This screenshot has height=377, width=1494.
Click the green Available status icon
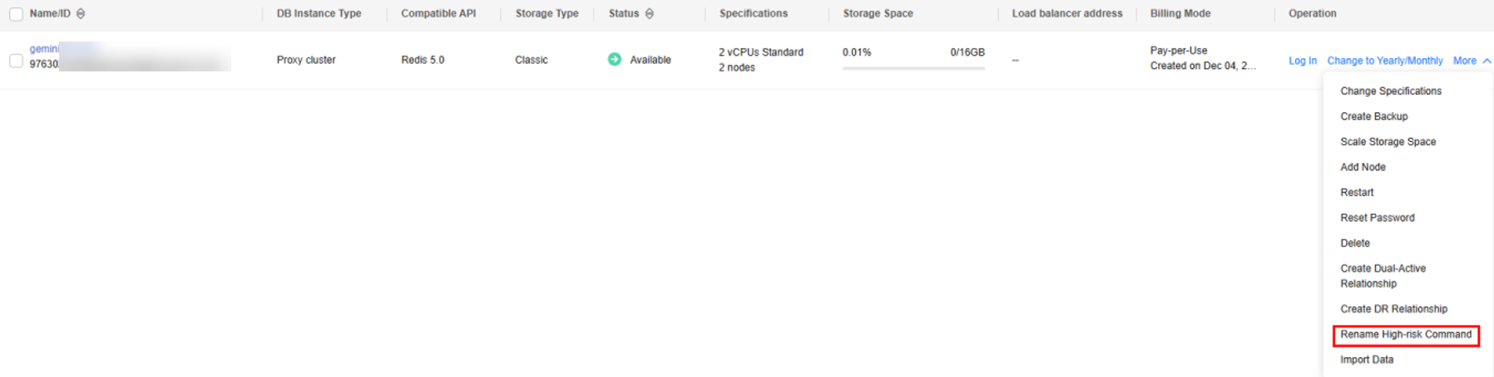click(x=615, y=60)
